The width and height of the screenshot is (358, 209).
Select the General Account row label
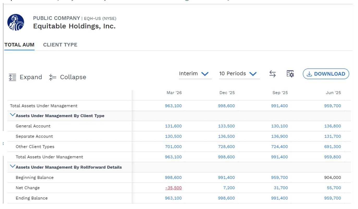point(33,126)
